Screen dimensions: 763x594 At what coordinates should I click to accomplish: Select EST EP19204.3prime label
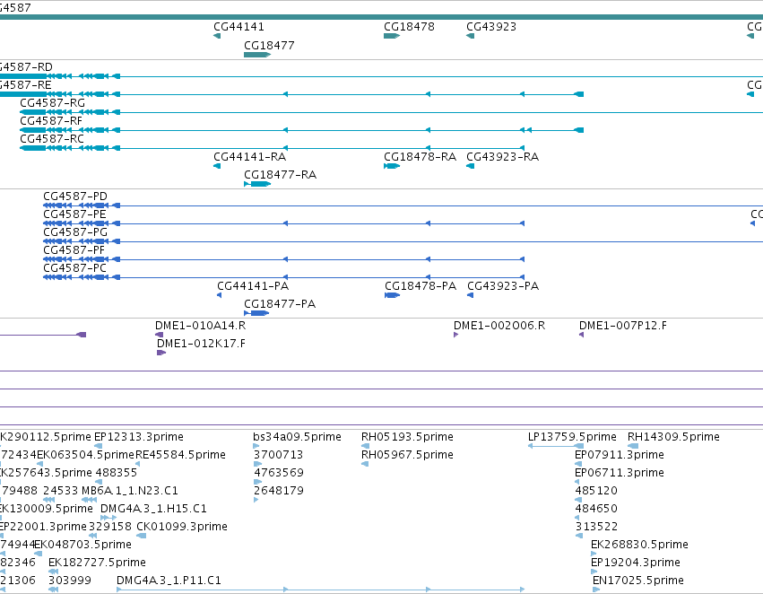636,563
